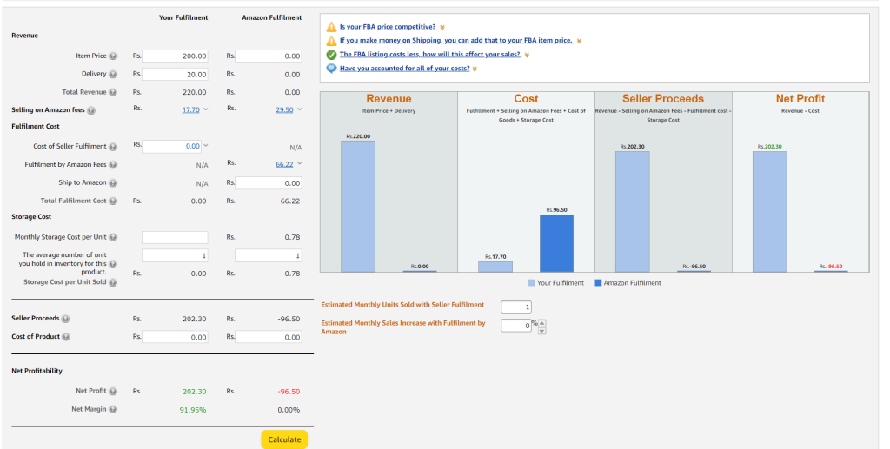Open 'Is your FBA price competitive?' link
The image size is (890, 449).
tap(389, 27)
